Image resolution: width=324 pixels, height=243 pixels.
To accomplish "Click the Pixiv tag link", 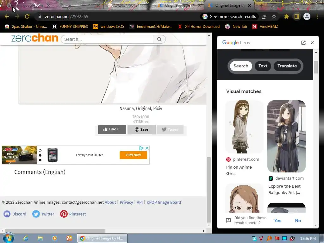I will click(x=158, y=109).
